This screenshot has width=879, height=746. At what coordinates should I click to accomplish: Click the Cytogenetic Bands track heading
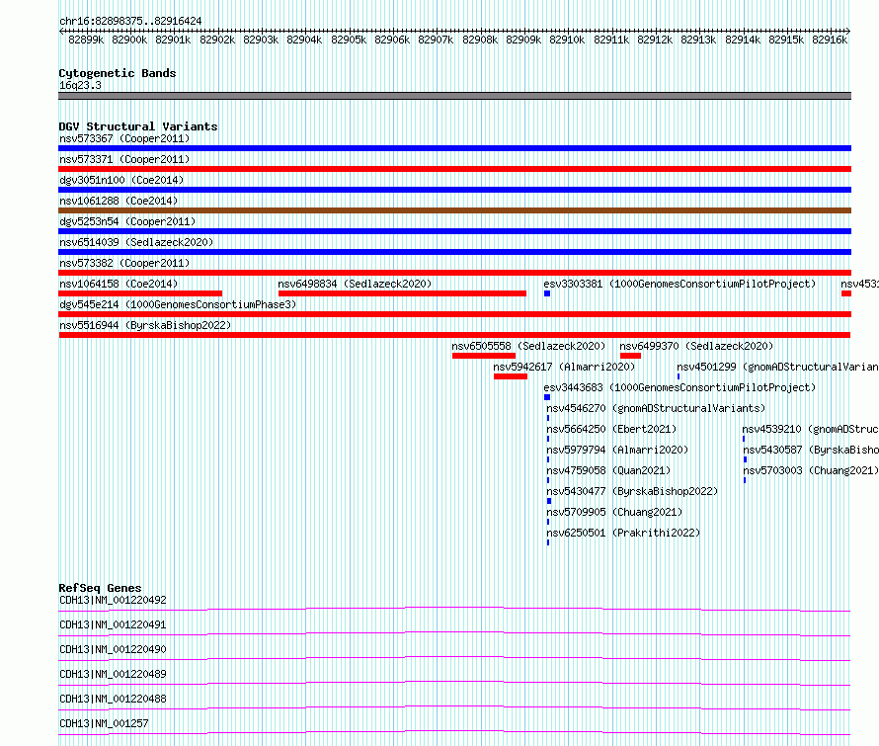tap(118, 73)
